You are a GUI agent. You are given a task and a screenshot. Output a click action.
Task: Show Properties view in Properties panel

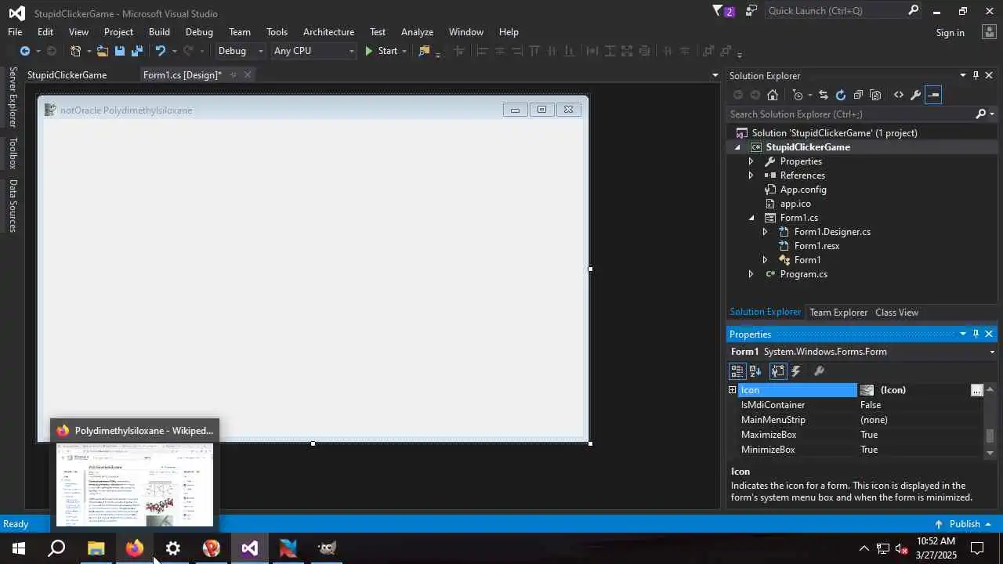777,371
